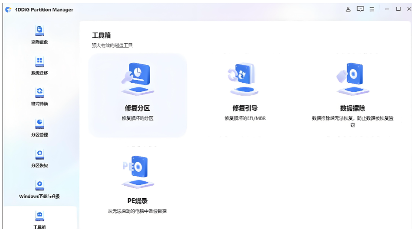Click the 分区管理 label in the sidebar
The width and height of the screenshot is (415, 229).
[x=39, y=135]
